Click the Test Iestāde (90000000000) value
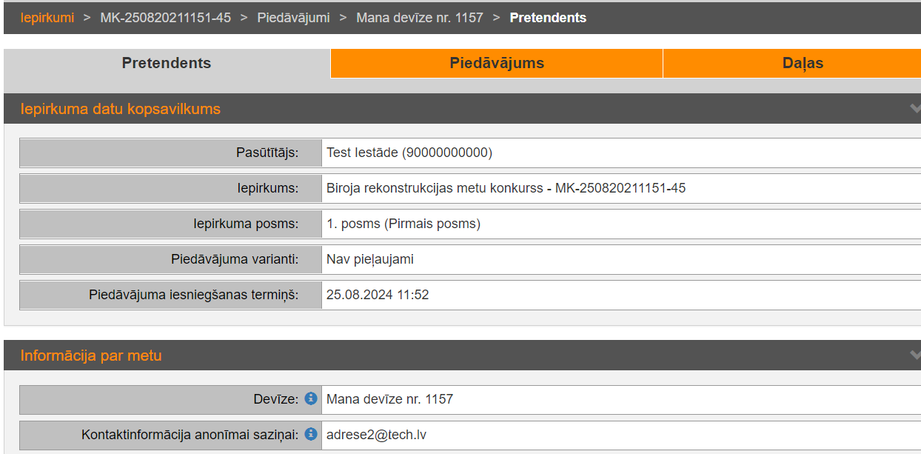 pyautogui.click(x=409, y=153)
